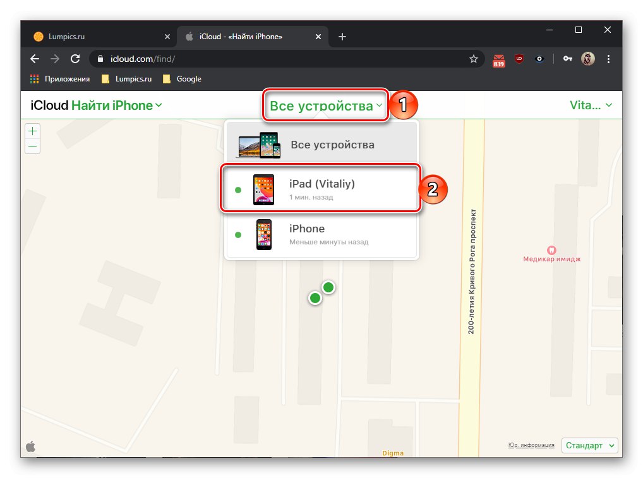Select iPad (Vitaliy) in the device list
Screen dimensions: 643x478
(x=322, y=189)
